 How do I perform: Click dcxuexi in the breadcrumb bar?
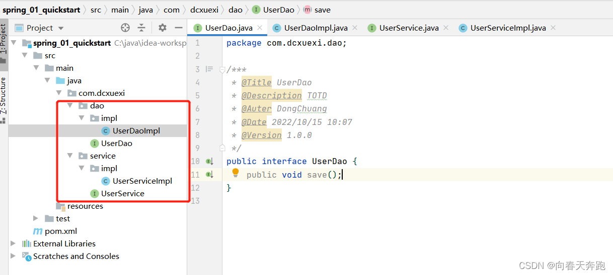(x=204, y=10)
